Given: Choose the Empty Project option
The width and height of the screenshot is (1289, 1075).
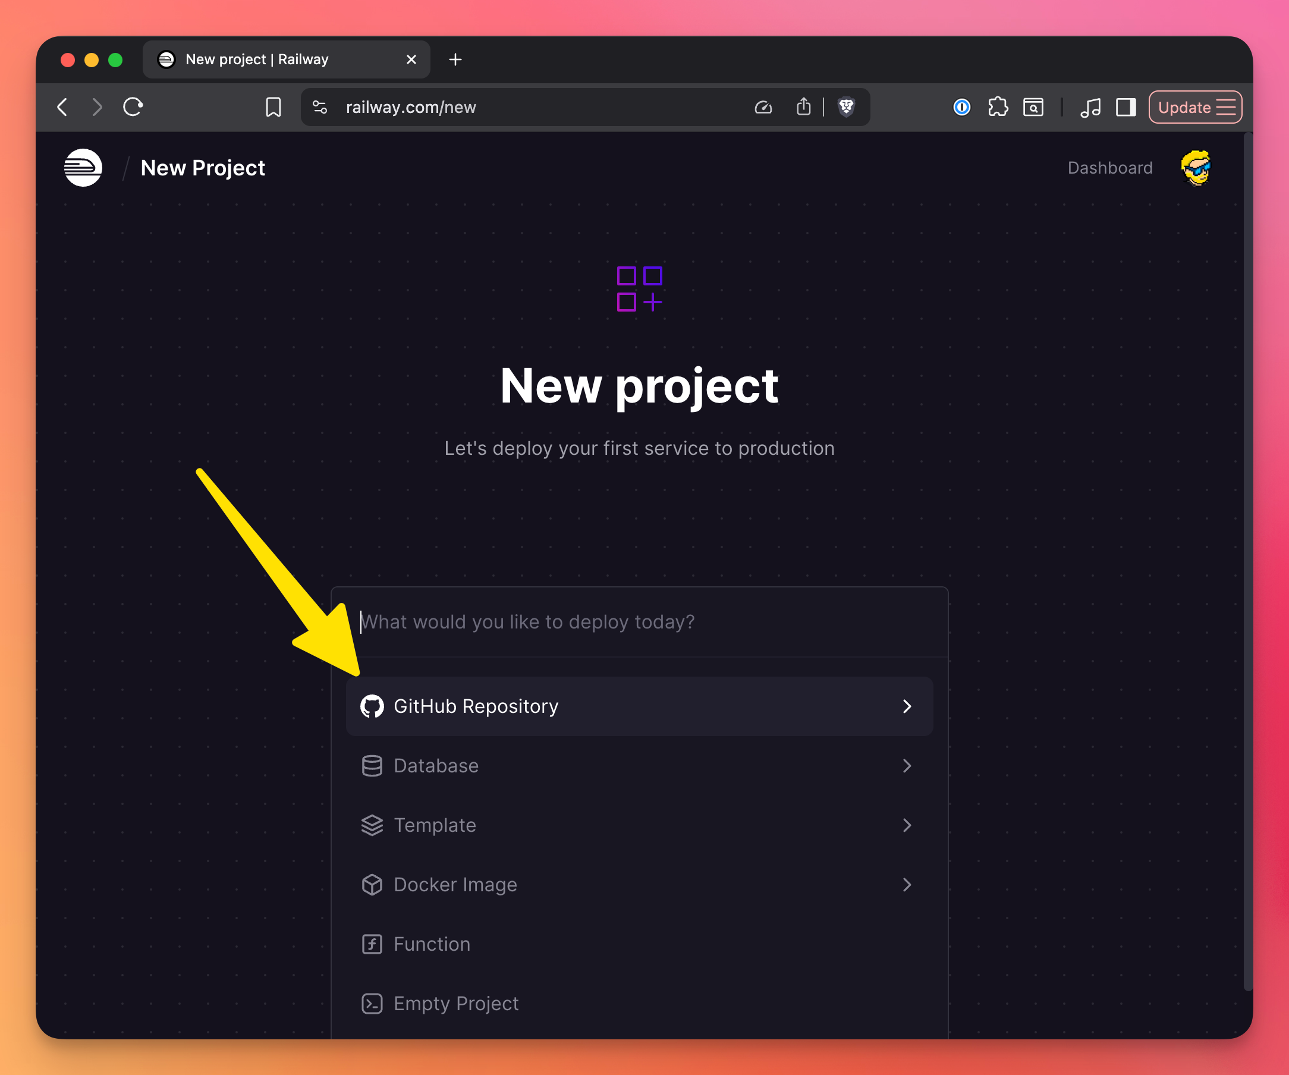Looking at the screenshot, I should 455,1003.
